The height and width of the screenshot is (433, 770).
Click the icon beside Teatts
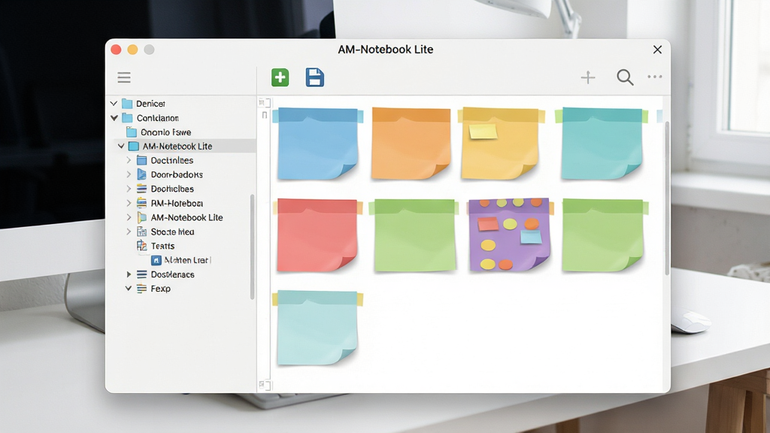pos(142,246)
